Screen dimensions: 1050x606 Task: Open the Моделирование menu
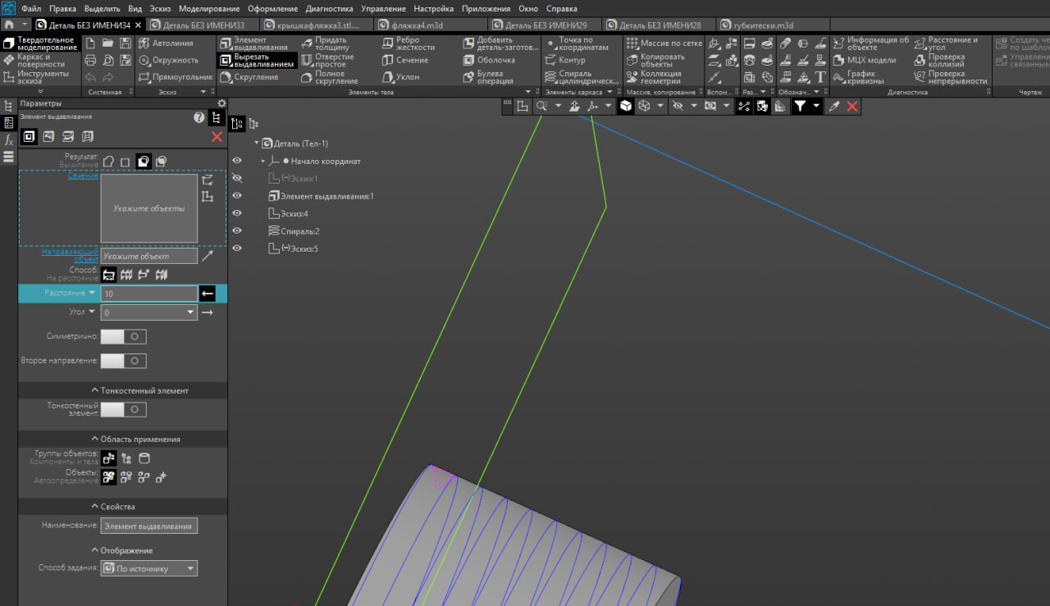209,8
